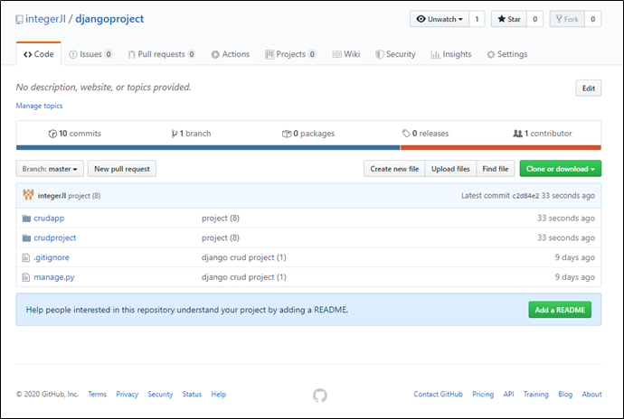Open the manage.py file name link
Image resolution: width=624 pixels, height=419 pixels.
(54, 277)
